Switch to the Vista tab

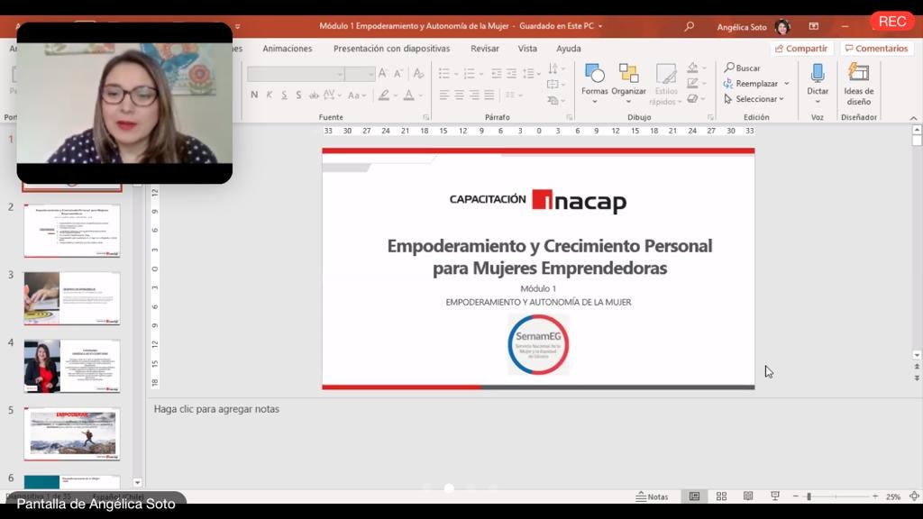pyautogui.click(x=527, y=49)
